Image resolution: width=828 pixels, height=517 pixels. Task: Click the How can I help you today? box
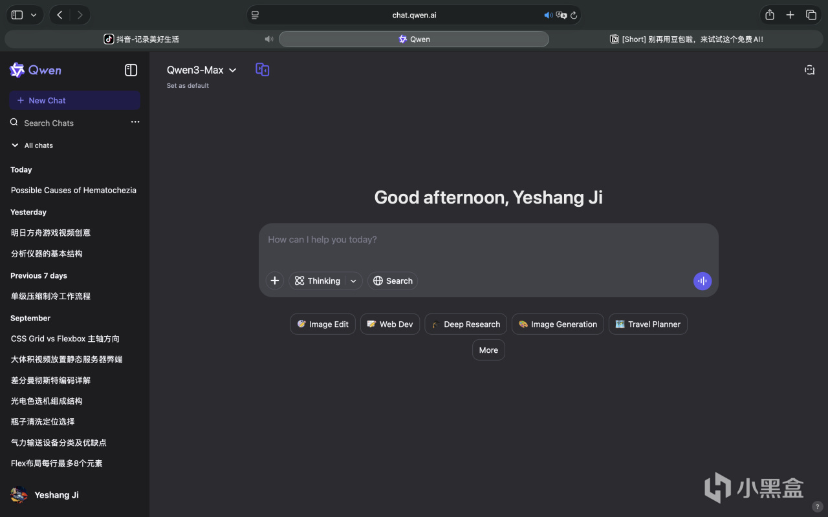pyautogui.click(x=488, y=240)
